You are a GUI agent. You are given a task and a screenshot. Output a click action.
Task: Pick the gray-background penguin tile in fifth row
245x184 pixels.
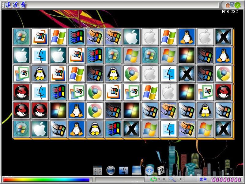[205, 110]
